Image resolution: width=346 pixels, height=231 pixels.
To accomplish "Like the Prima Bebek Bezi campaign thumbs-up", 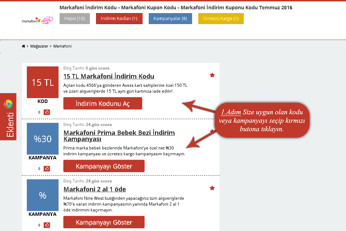I will pyautogui.click(x=47, y=169).
